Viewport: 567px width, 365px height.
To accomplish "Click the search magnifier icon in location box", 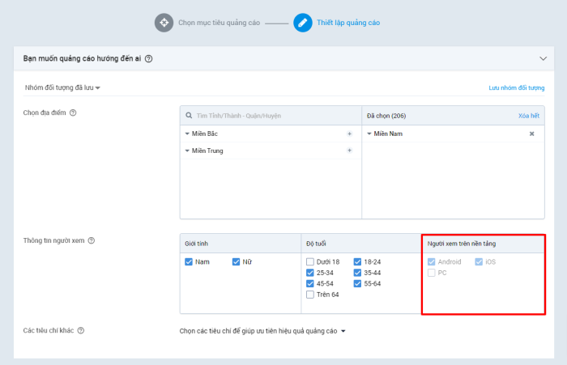I will pos(189,116).
